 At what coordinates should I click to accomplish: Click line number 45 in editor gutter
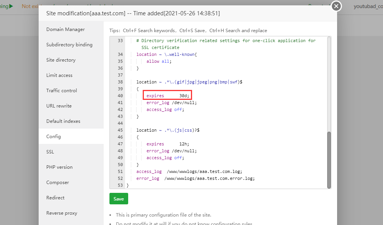point(120,130)
